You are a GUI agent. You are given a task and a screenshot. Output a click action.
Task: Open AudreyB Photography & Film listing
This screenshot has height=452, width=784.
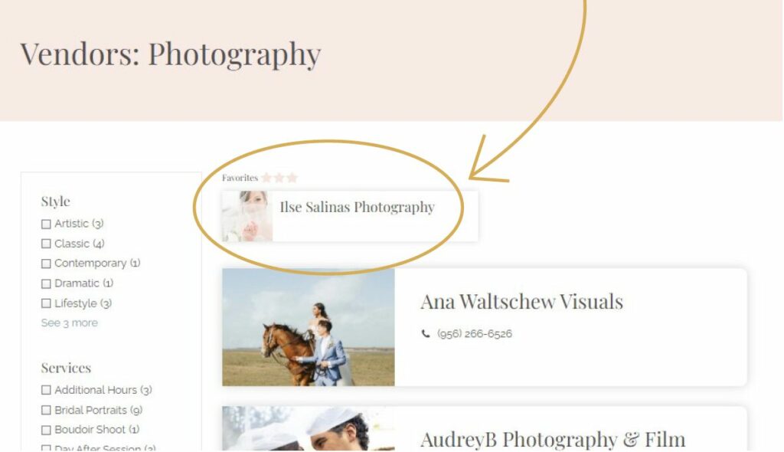tap(553, 439)
